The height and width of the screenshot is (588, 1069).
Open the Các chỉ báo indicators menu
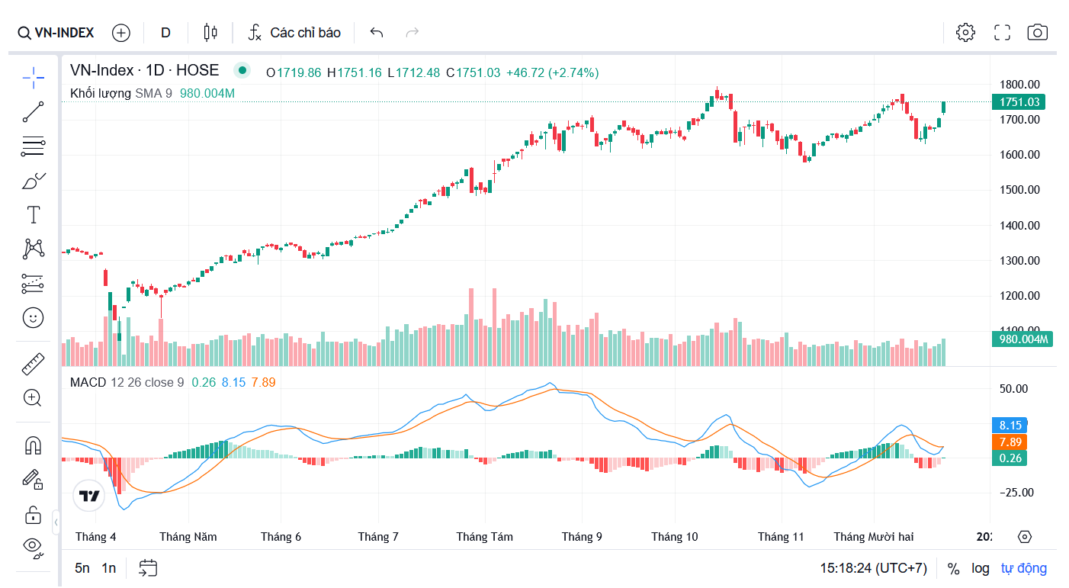pos(294,33)
